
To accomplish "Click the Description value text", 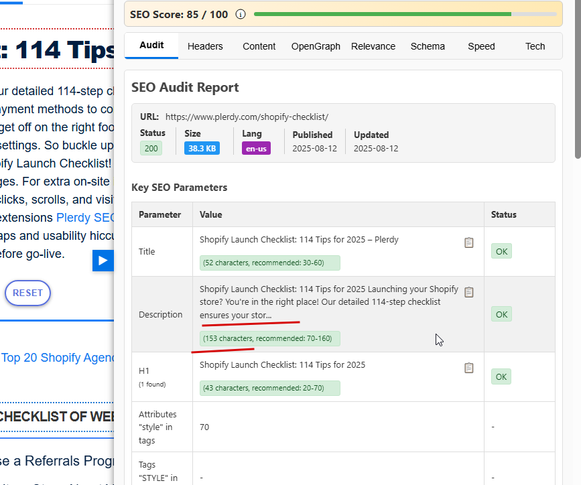I will tap(328, 302).
